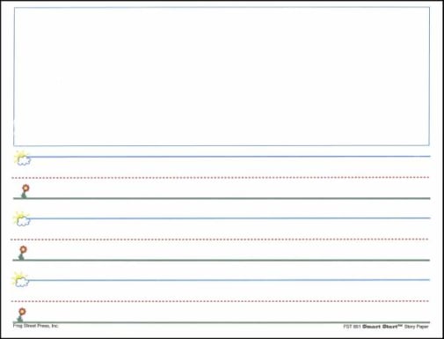Click inside the large blank drawing box

(x=222, y=77)
